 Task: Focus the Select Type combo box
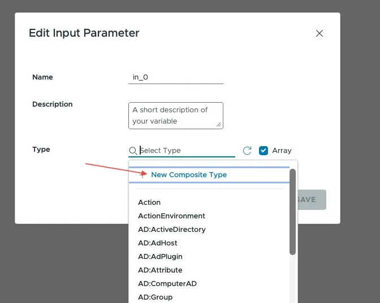185,151
